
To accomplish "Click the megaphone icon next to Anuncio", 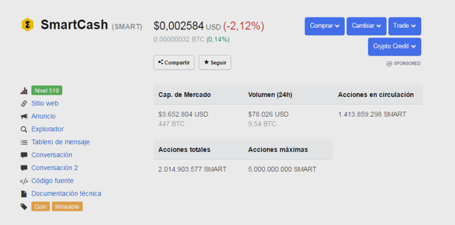I will coord(24,116).
